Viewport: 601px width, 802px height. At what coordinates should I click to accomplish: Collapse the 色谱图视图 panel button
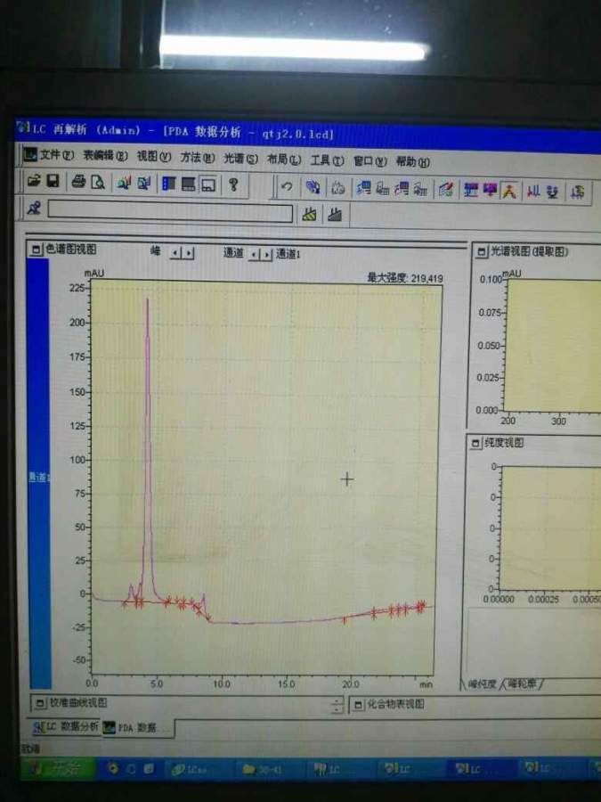click(x=37, y=250)
